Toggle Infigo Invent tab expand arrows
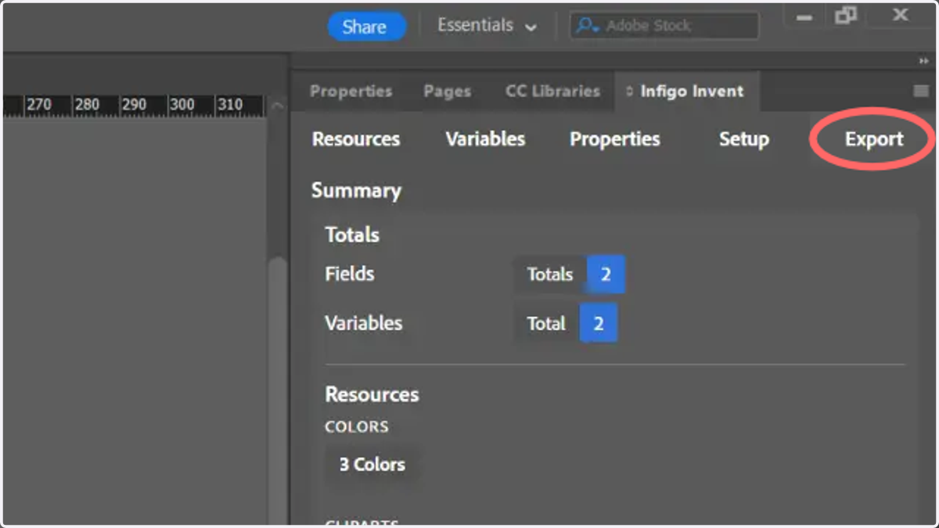 (x=629, y=92)
